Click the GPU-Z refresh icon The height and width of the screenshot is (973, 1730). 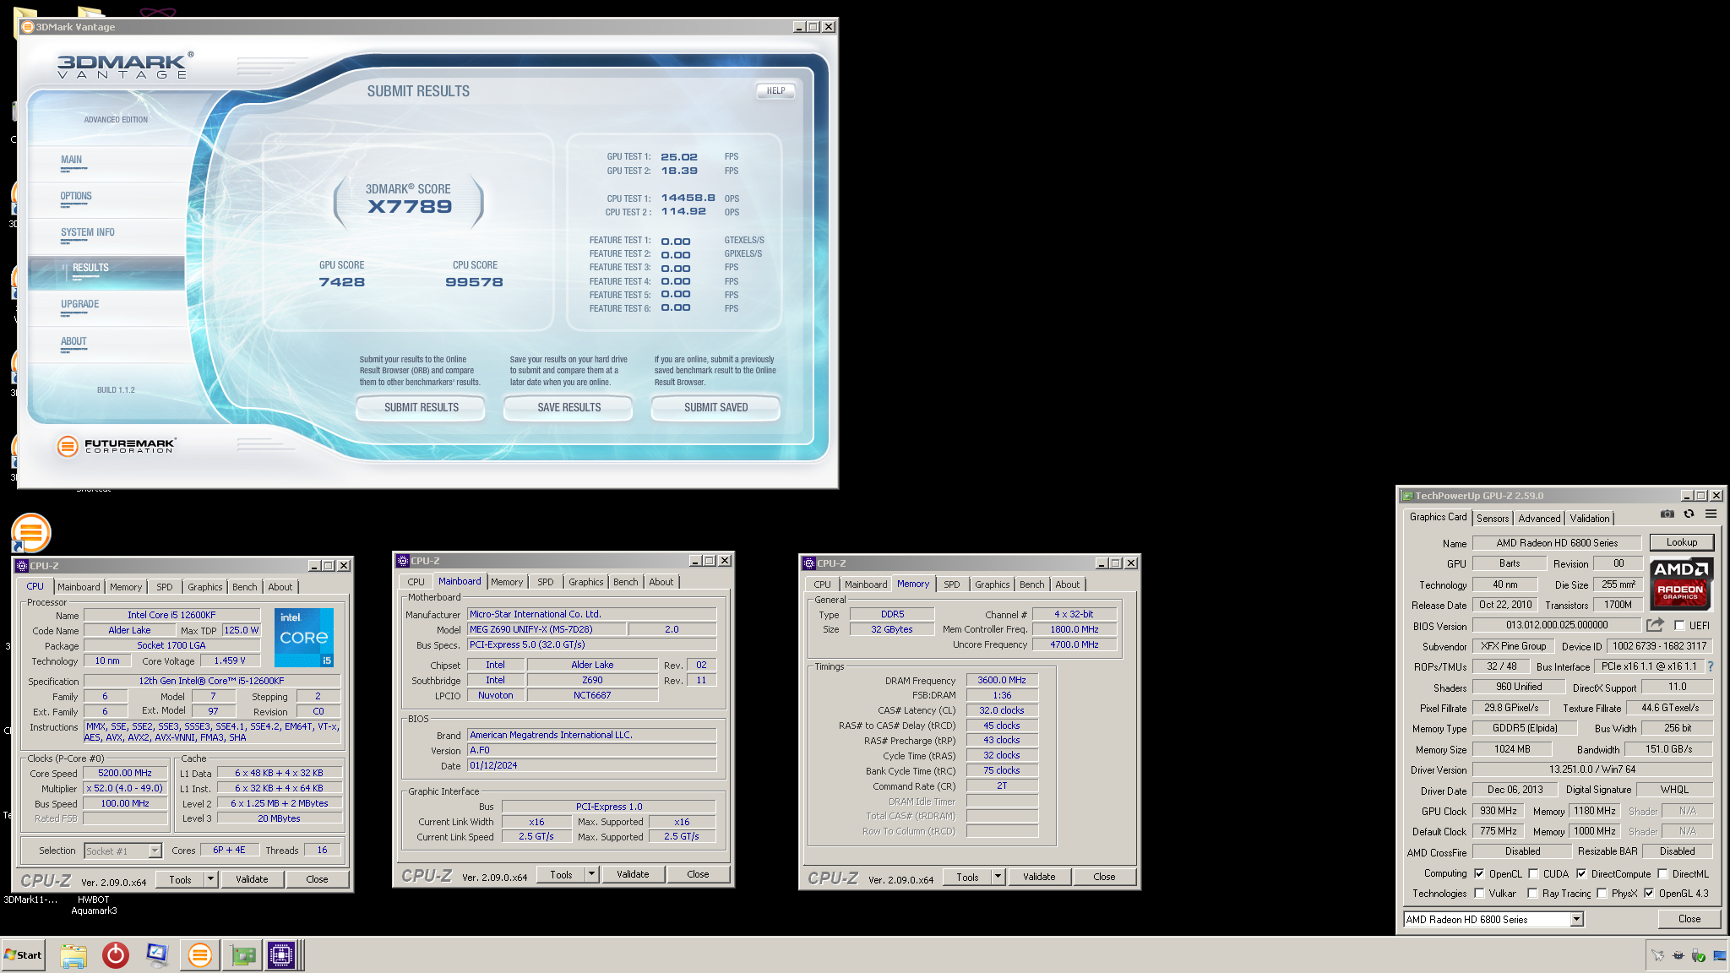(x=1689, y=514)
